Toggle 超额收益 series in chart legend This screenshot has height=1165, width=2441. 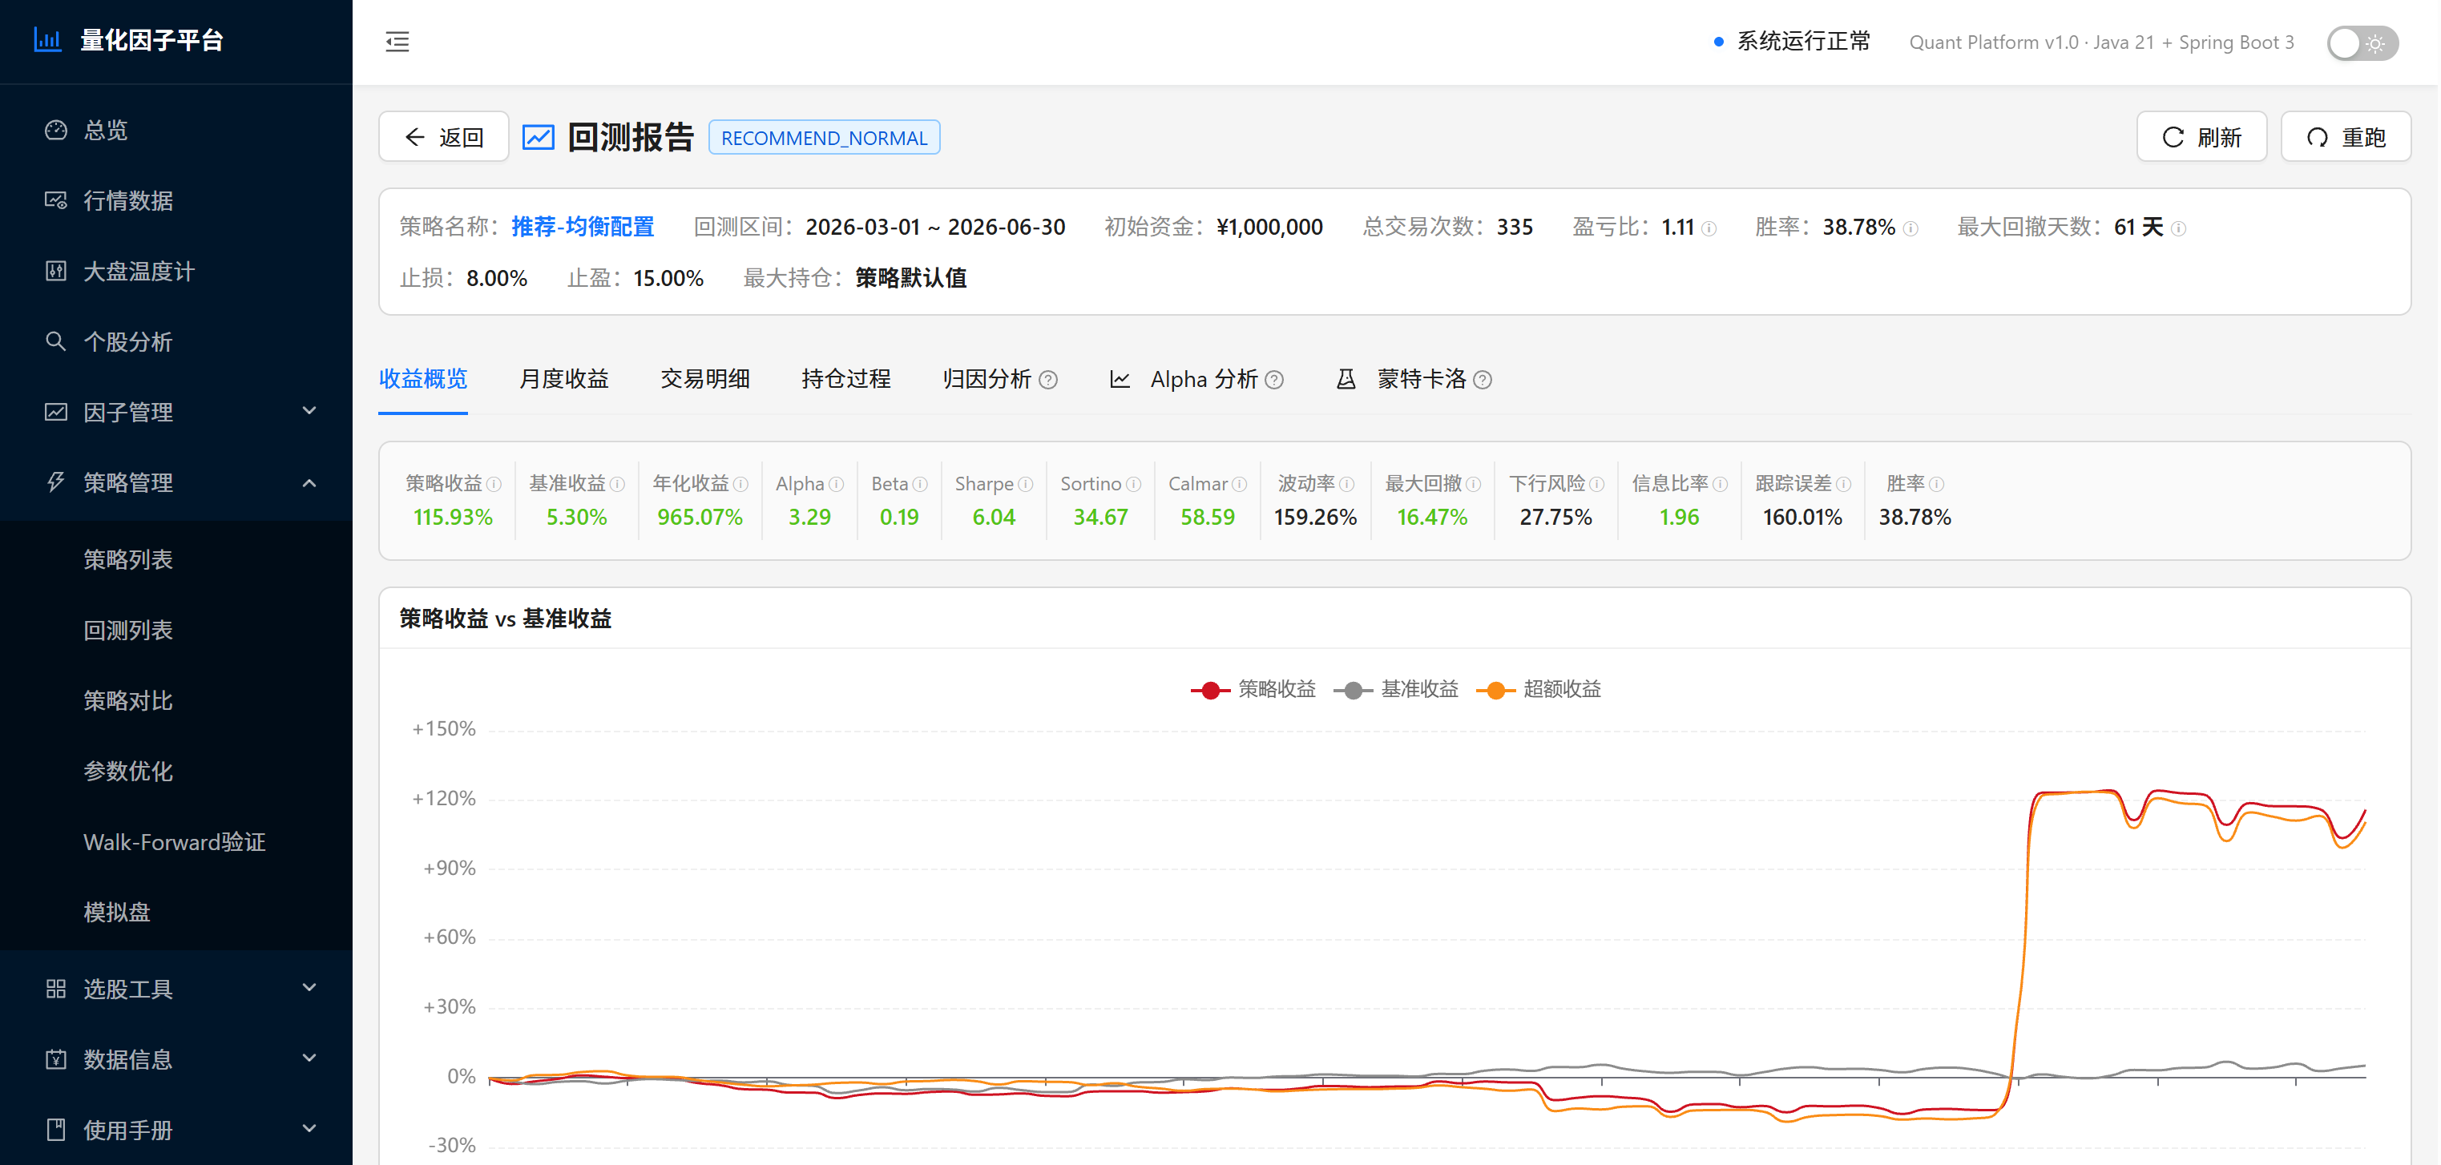click(1538, 690)
